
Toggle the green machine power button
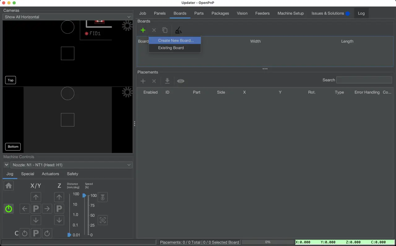[9, 209]
